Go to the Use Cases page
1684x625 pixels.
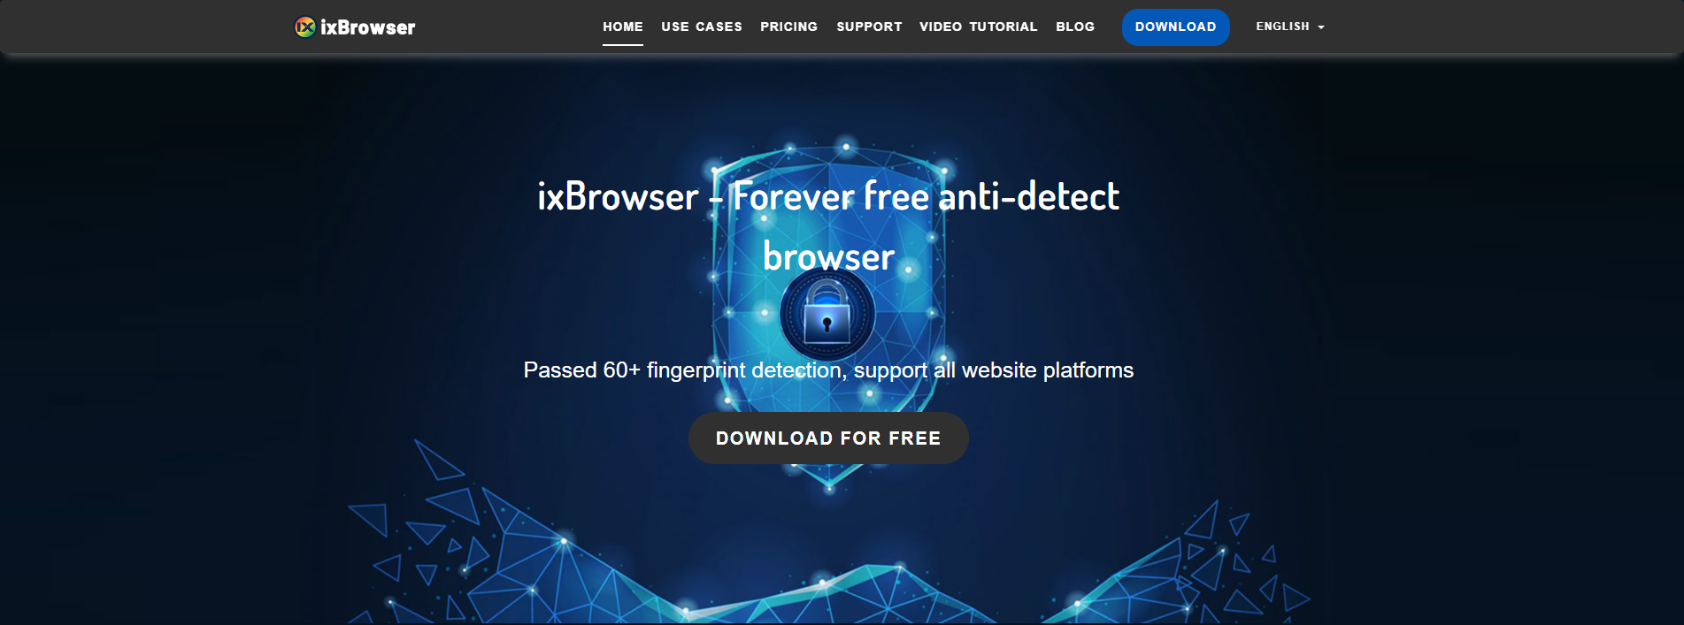[x=702, y=27]
